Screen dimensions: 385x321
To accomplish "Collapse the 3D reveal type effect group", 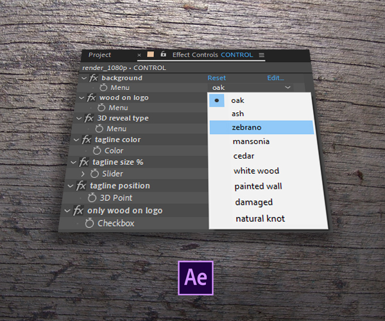I will pos(79,118).
